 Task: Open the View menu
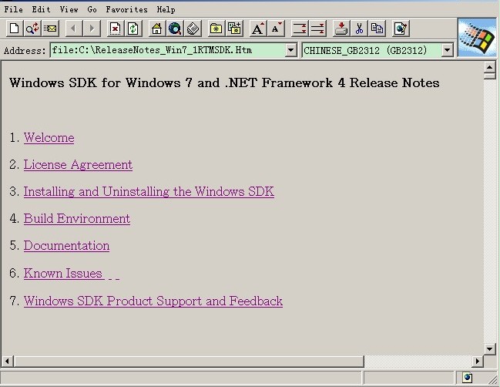[x=69, y=9]
